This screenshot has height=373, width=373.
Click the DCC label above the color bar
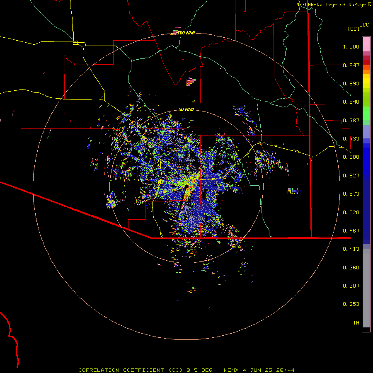(364, 25)
